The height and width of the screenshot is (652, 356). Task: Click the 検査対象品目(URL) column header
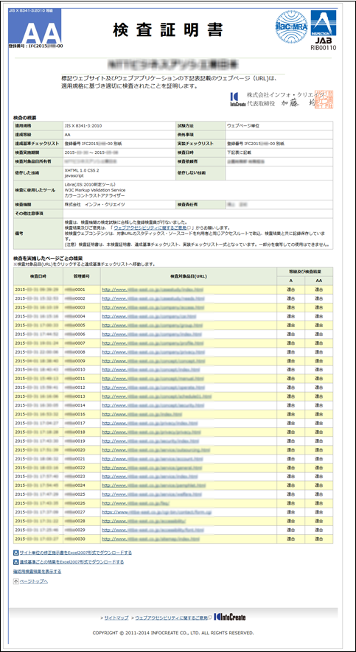[189, 276]
